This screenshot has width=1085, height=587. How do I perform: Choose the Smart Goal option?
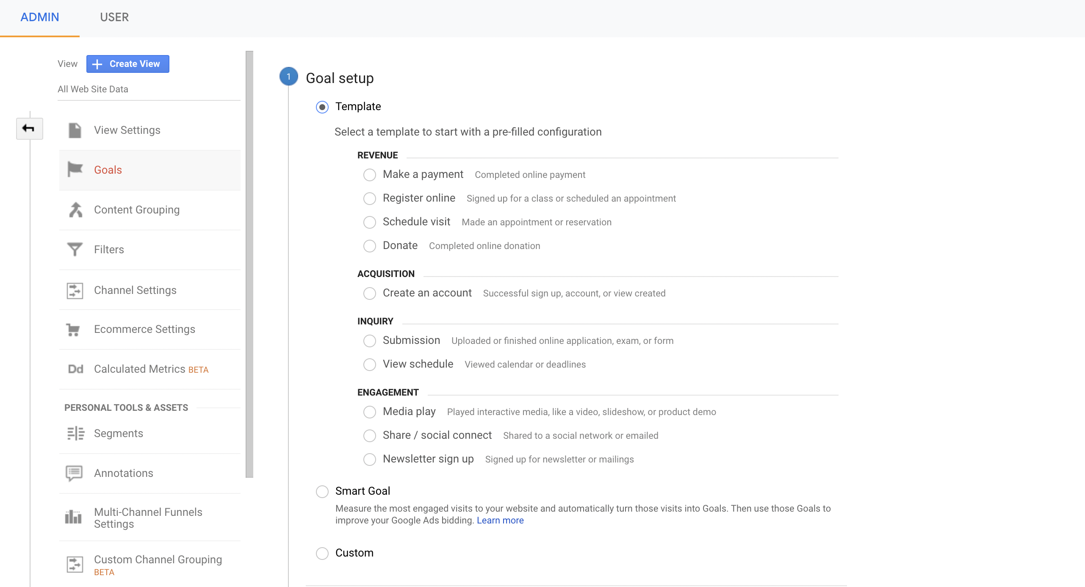pyautogui.click(x=322, y=491)
